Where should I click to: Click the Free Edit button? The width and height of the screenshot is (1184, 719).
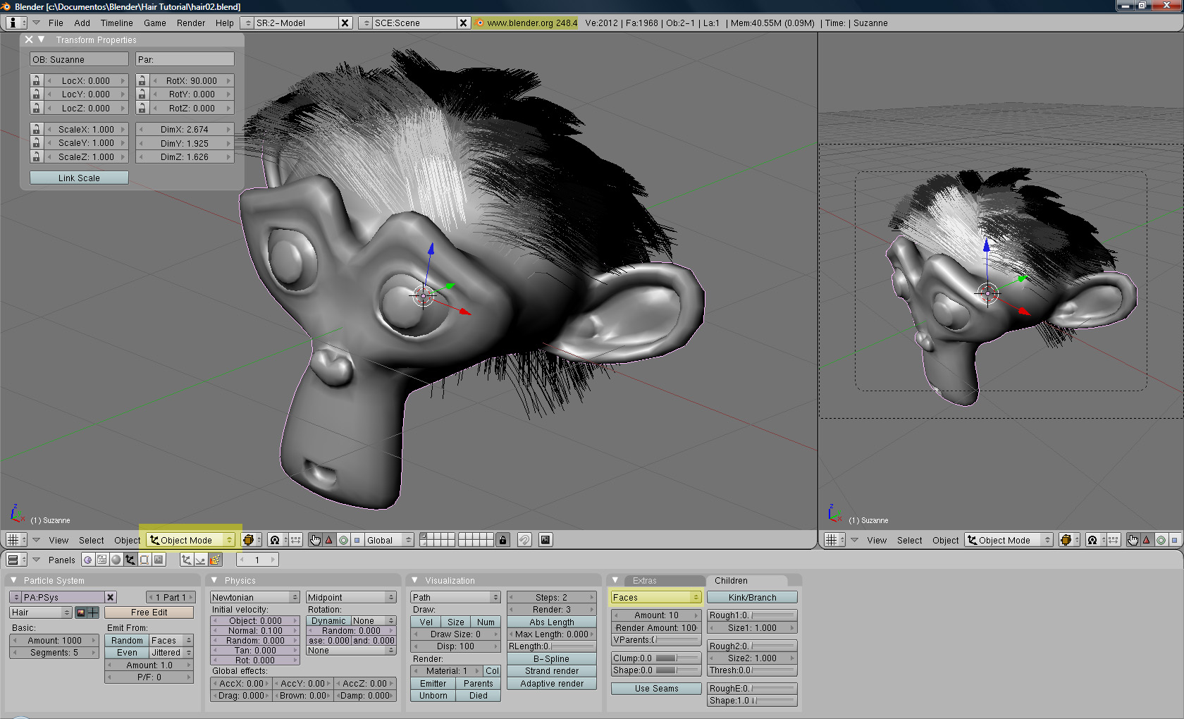pyautogui.click(x=149, y=612)
